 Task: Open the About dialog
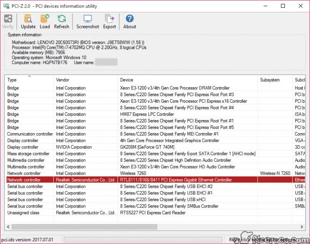point(130,19)
